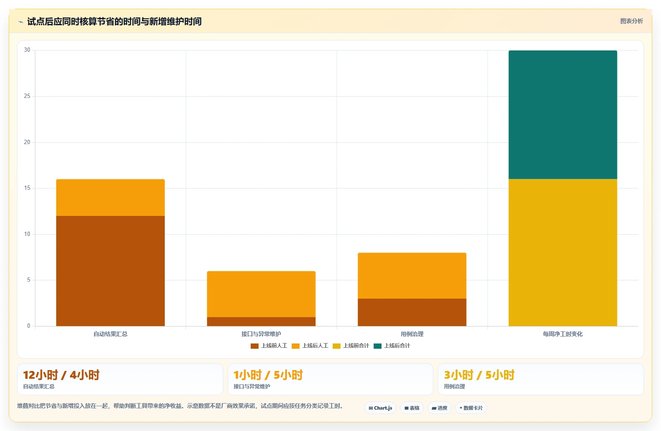Image resolution: width=661 pixels, height=431 pixels.
Task: Click the 进度 tag chip
Action: click(440, 408)
